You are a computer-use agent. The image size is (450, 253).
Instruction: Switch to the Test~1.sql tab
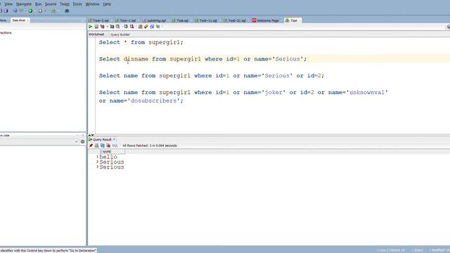pyautogui.click(x=126, y=20)
